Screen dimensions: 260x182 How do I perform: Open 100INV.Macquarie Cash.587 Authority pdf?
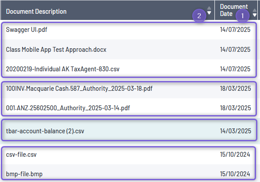pos(79,89)
